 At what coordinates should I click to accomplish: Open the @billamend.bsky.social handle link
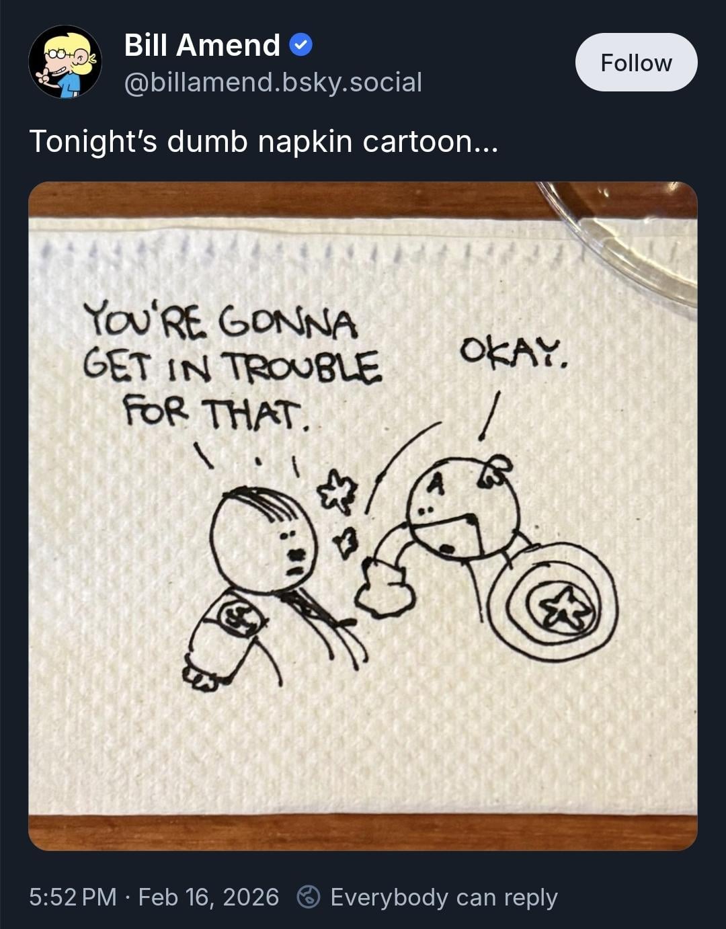[x=273, y=82]
